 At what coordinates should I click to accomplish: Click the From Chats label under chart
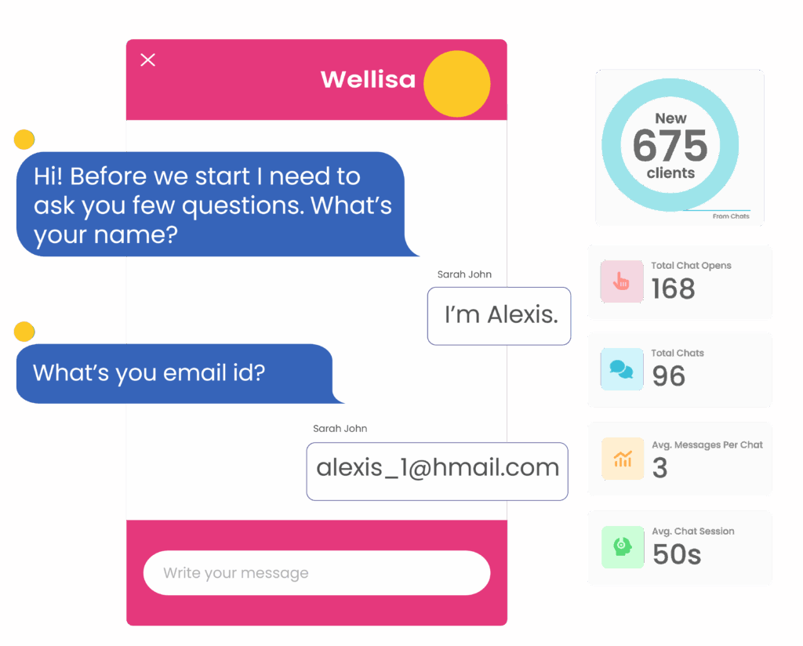click(731, 216)
